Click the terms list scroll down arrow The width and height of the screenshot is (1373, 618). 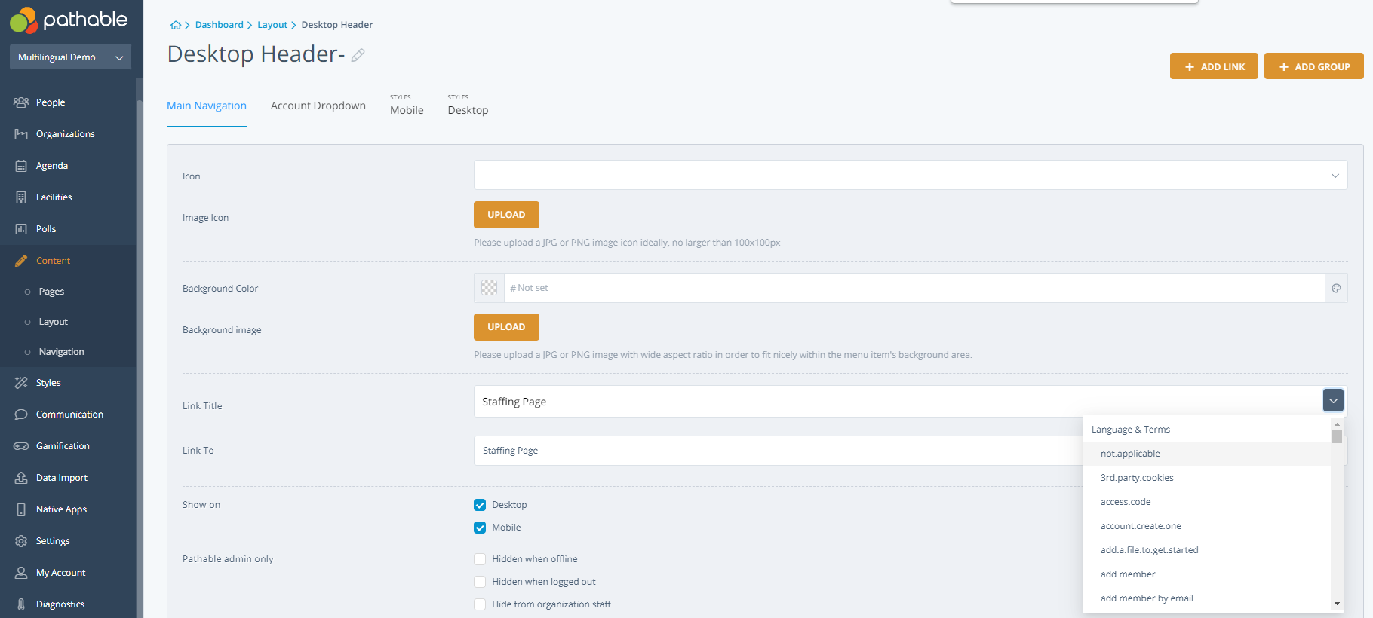tap(1337, 604)
